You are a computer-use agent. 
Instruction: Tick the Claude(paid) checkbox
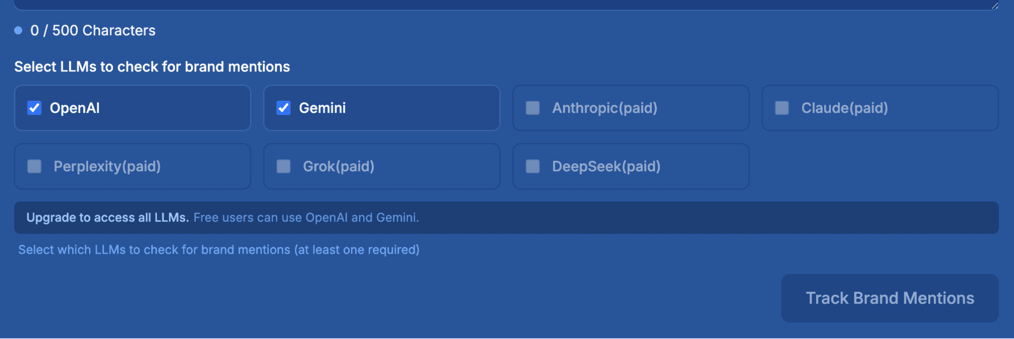pyautogui.click(x=782, y=108)
